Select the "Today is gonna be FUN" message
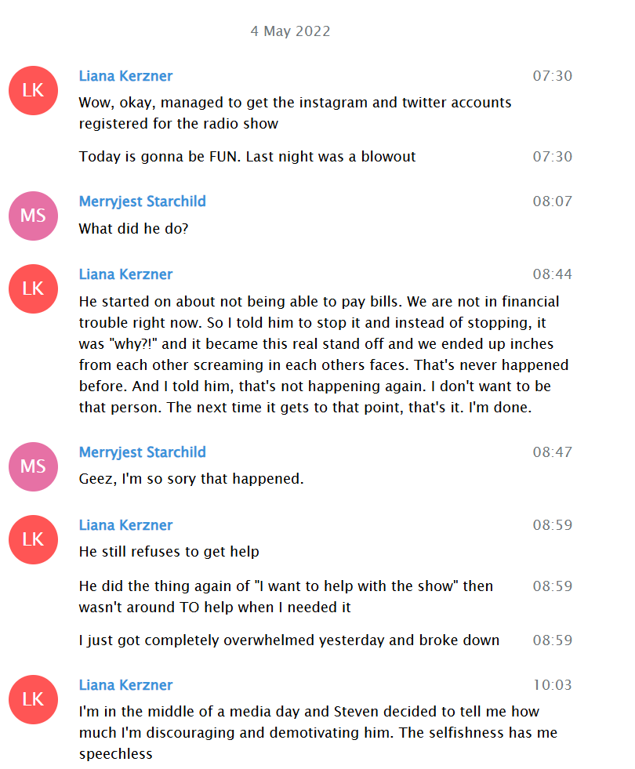The height and width of the screenshot is (769, 635). (x=247, y=157)
